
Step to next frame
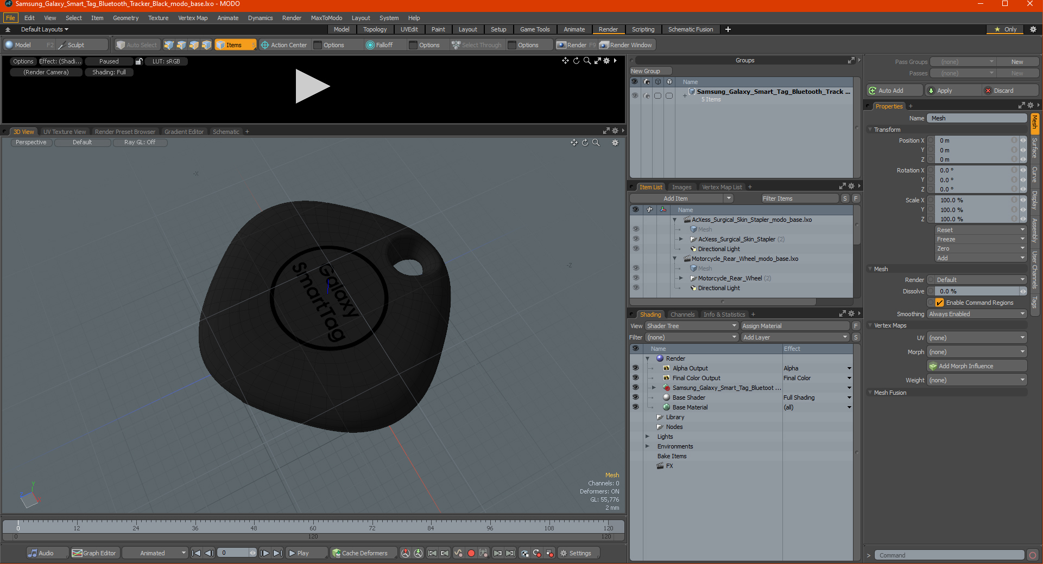point(264,553)
